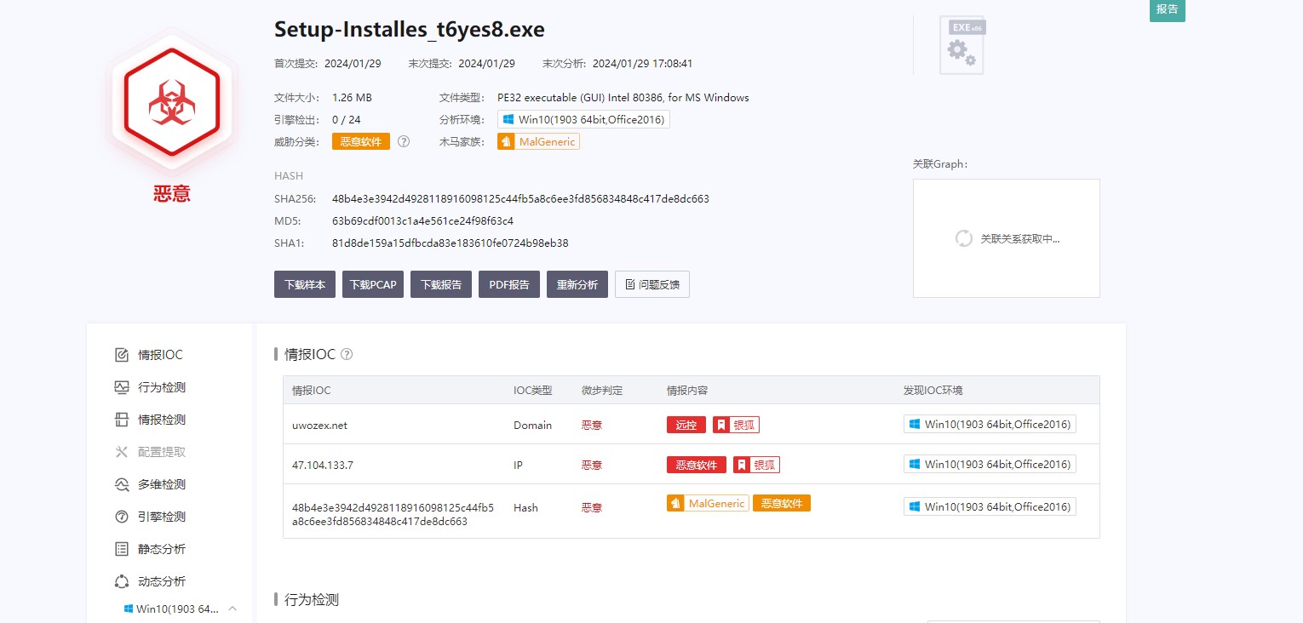Click the trojan icon in the Hash row MalGeneric tag
This screenshot has width=1303, height=623.
pyautogui.click(x=675, y=503)
